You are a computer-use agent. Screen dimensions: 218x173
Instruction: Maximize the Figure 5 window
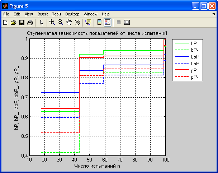tap(204, 6)
